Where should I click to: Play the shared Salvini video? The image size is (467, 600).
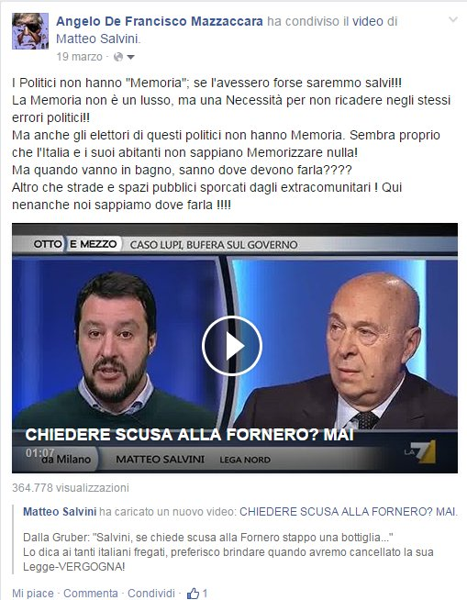click(x=231, y=346)
